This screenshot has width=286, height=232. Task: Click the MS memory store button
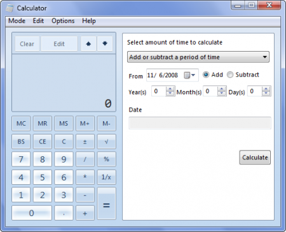[64, 124]
